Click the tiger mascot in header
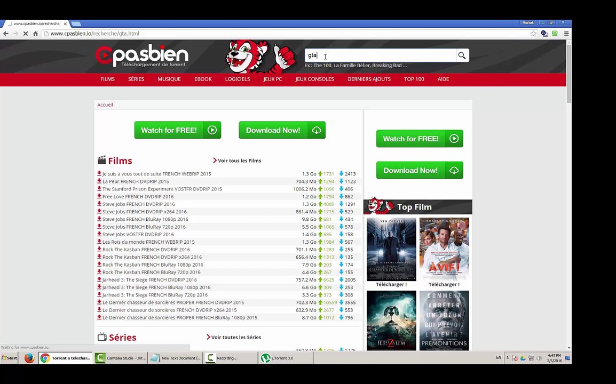This screenshot has width=616, height=384. tap(259, 57)
